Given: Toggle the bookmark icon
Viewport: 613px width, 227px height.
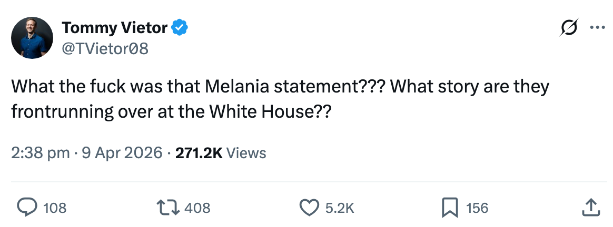Looking at the screenshot, I should (449, 208).
